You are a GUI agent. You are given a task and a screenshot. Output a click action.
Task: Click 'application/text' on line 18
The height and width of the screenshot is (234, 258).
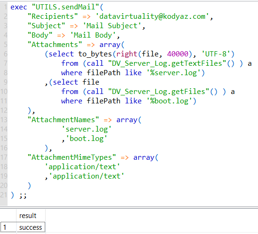click(x=82, y=167)
